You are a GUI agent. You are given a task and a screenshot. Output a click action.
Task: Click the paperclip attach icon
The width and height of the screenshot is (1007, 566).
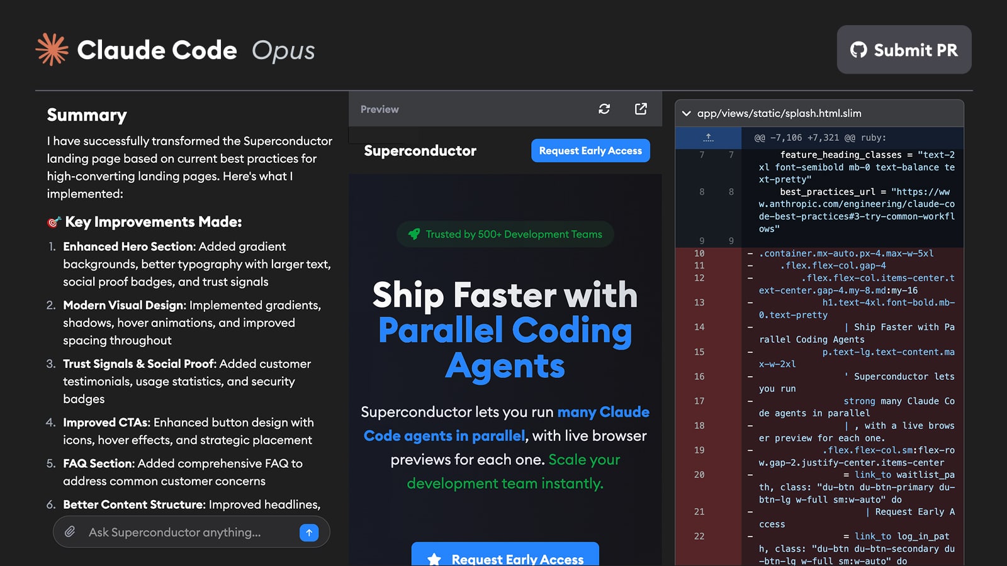tap(70, 532)
